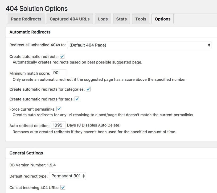Switch to the Page Redirects tab
The width and height of the screenshot is (217, 193).
pos(26,19)
